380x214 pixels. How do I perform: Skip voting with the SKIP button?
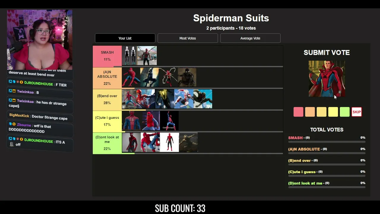coord(357,112)
